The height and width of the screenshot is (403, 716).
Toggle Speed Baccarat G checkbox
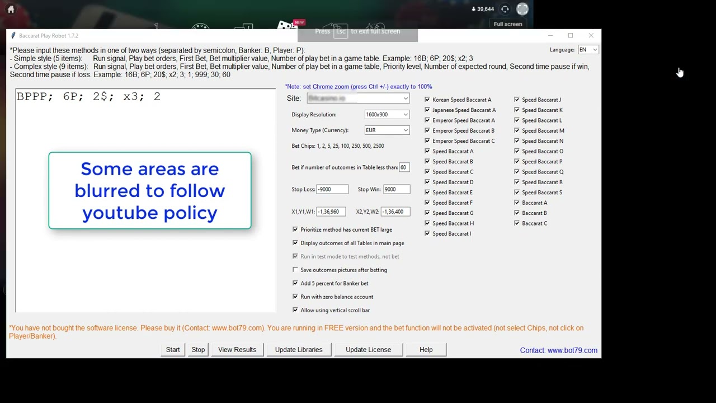pos(427,213)
